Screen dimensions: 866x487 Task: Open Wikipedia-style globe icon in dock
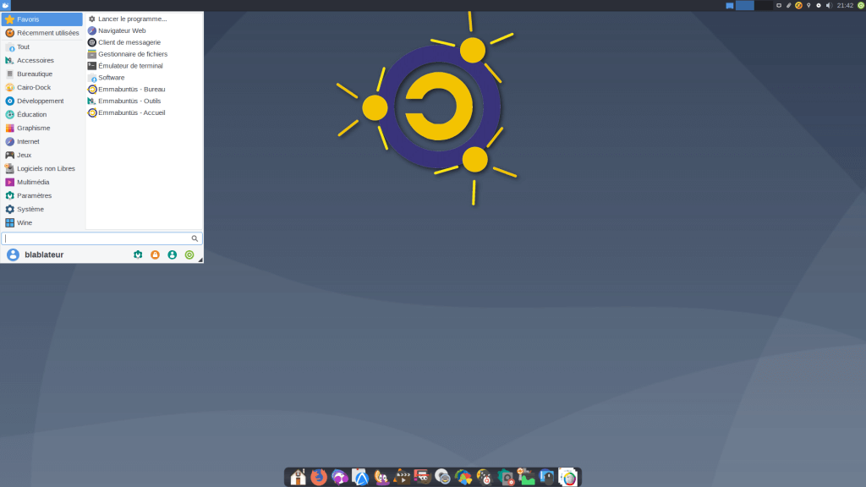(567, 477)
